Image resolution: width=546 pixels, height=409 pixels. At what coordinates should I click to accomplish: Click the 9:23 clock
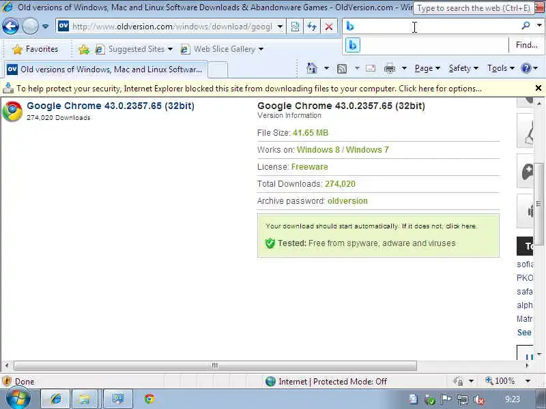(x=512, y=399)
